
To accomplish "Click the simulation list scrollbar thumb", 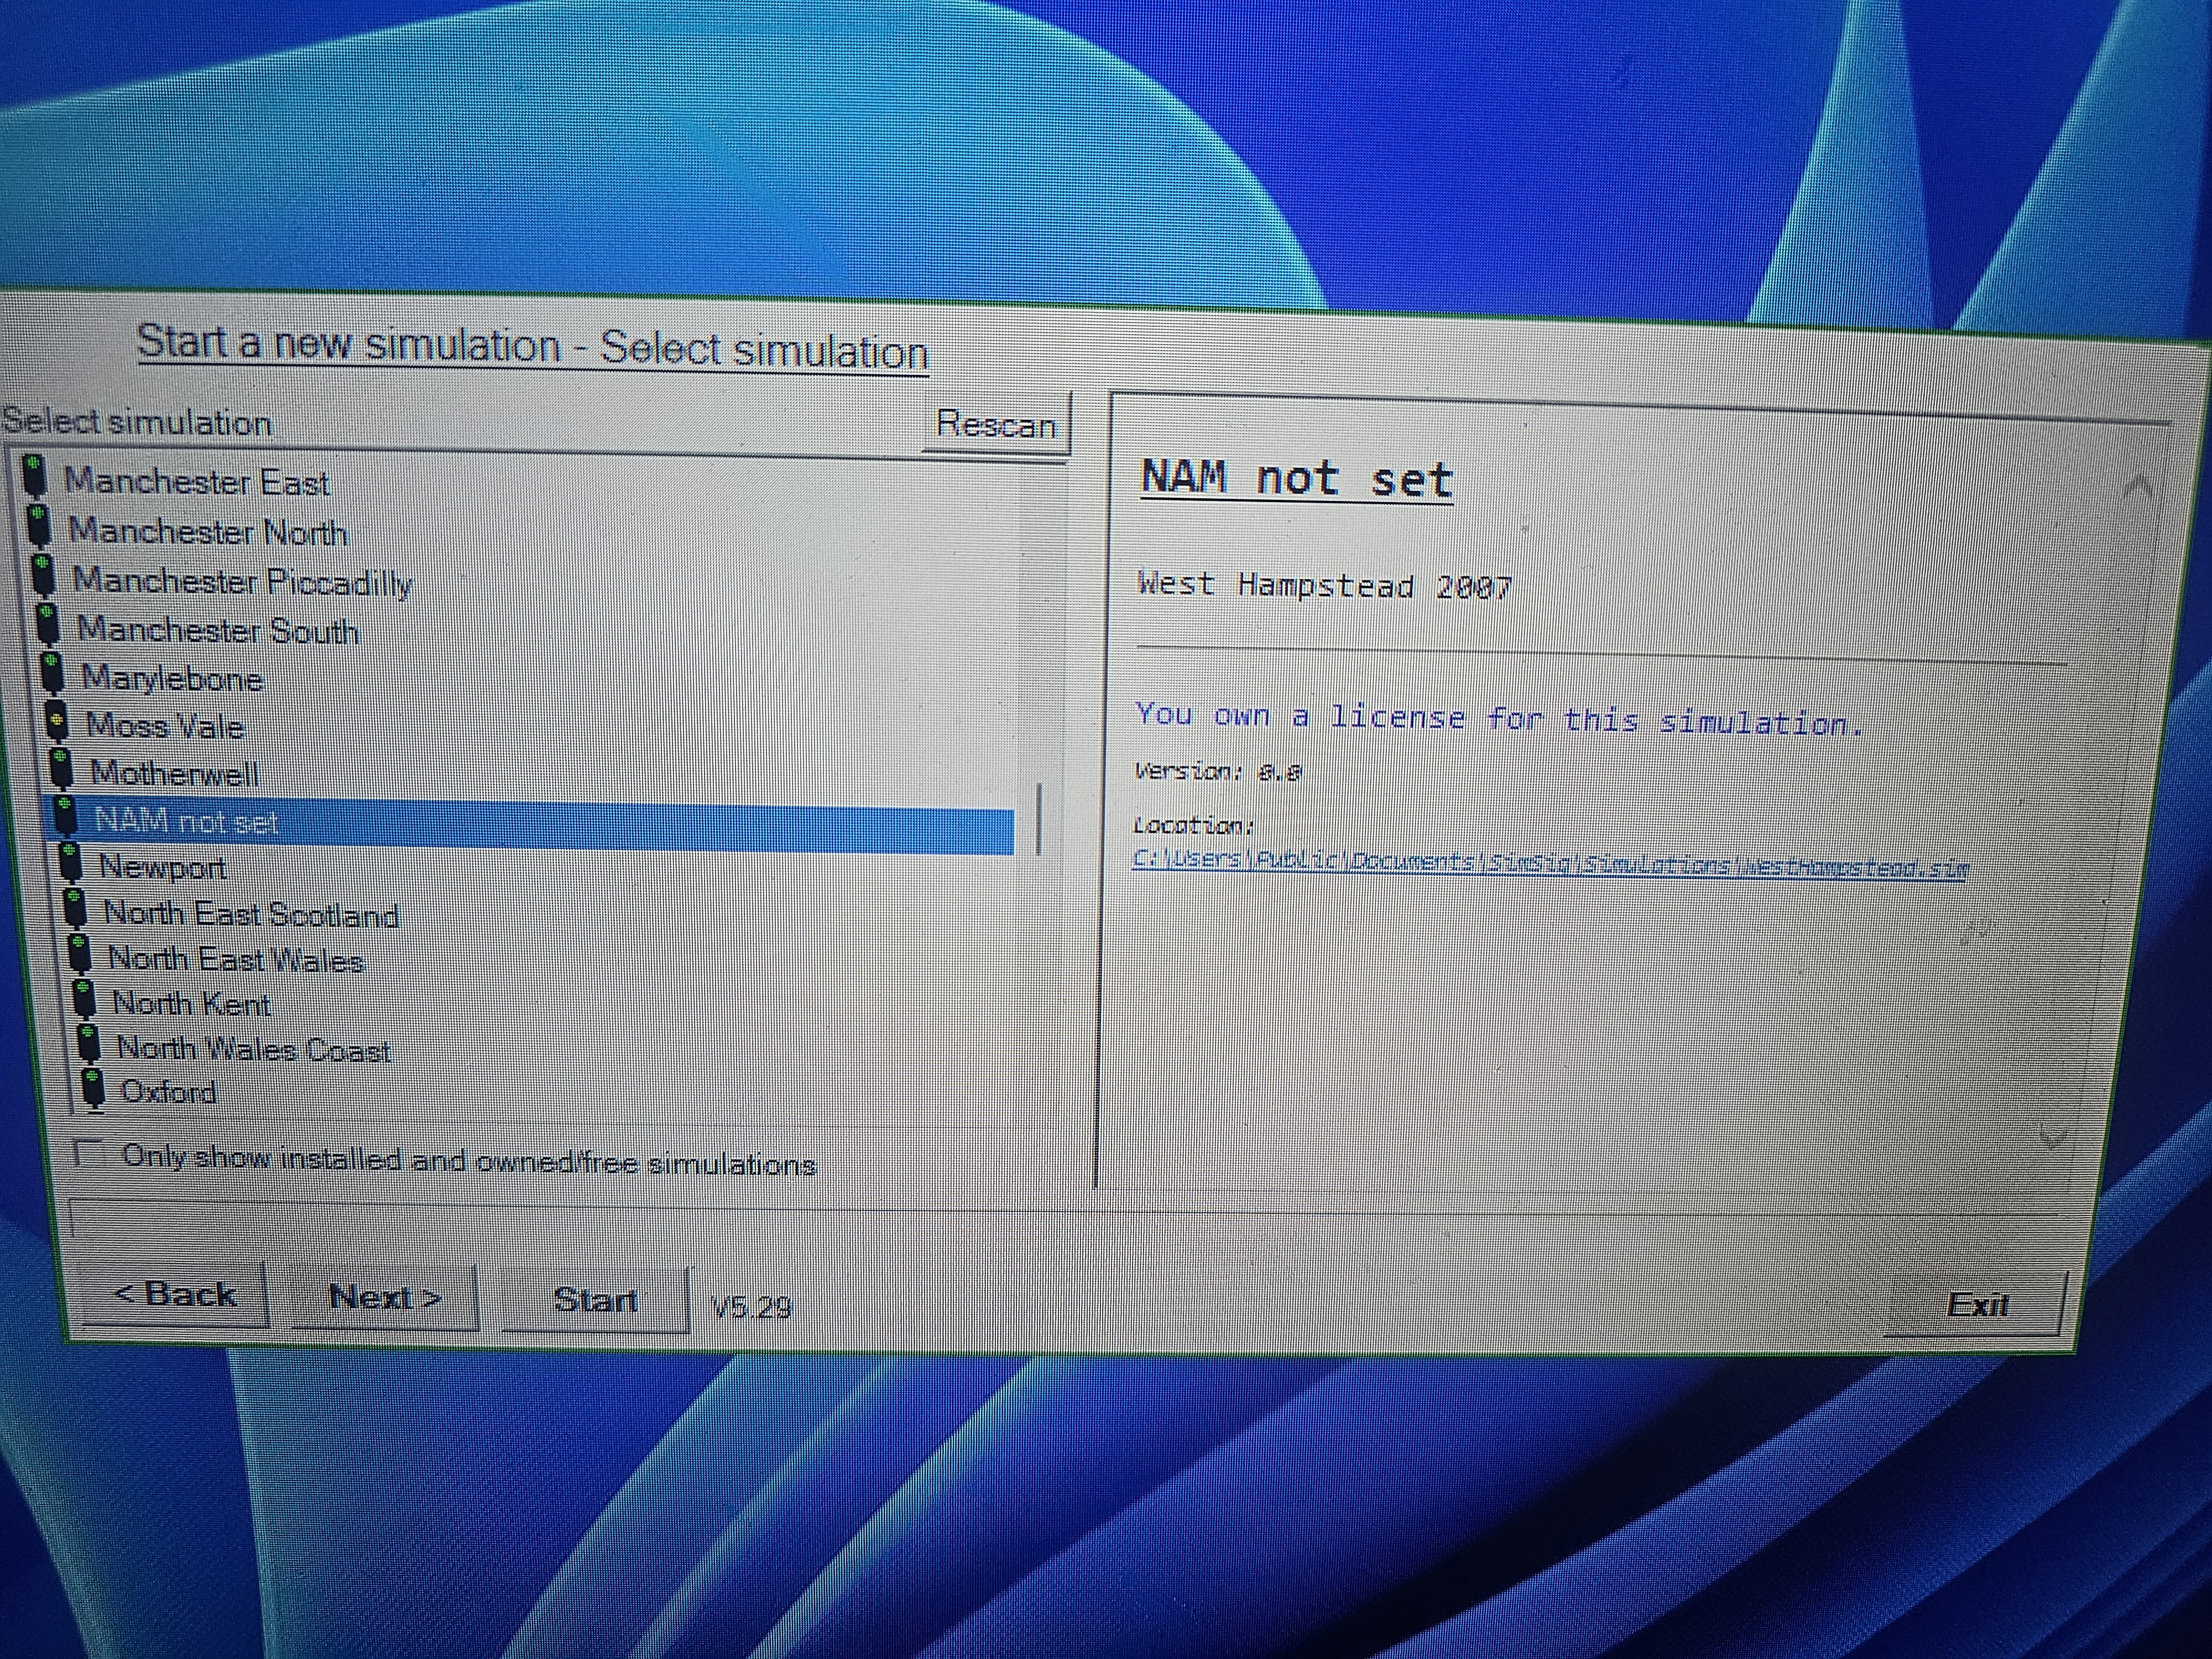I will click(x=1039, y=819).
